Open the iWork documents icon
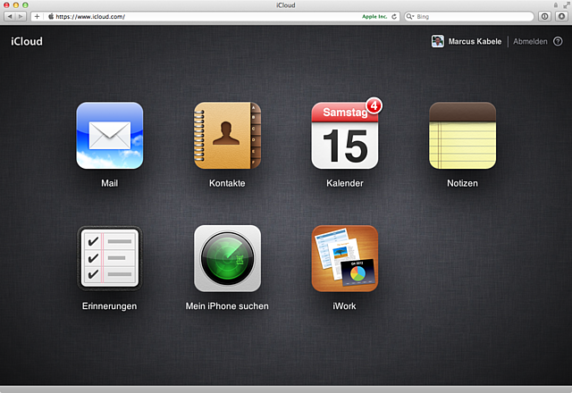Viewport: 572px width, 393px height. point(345,258)
